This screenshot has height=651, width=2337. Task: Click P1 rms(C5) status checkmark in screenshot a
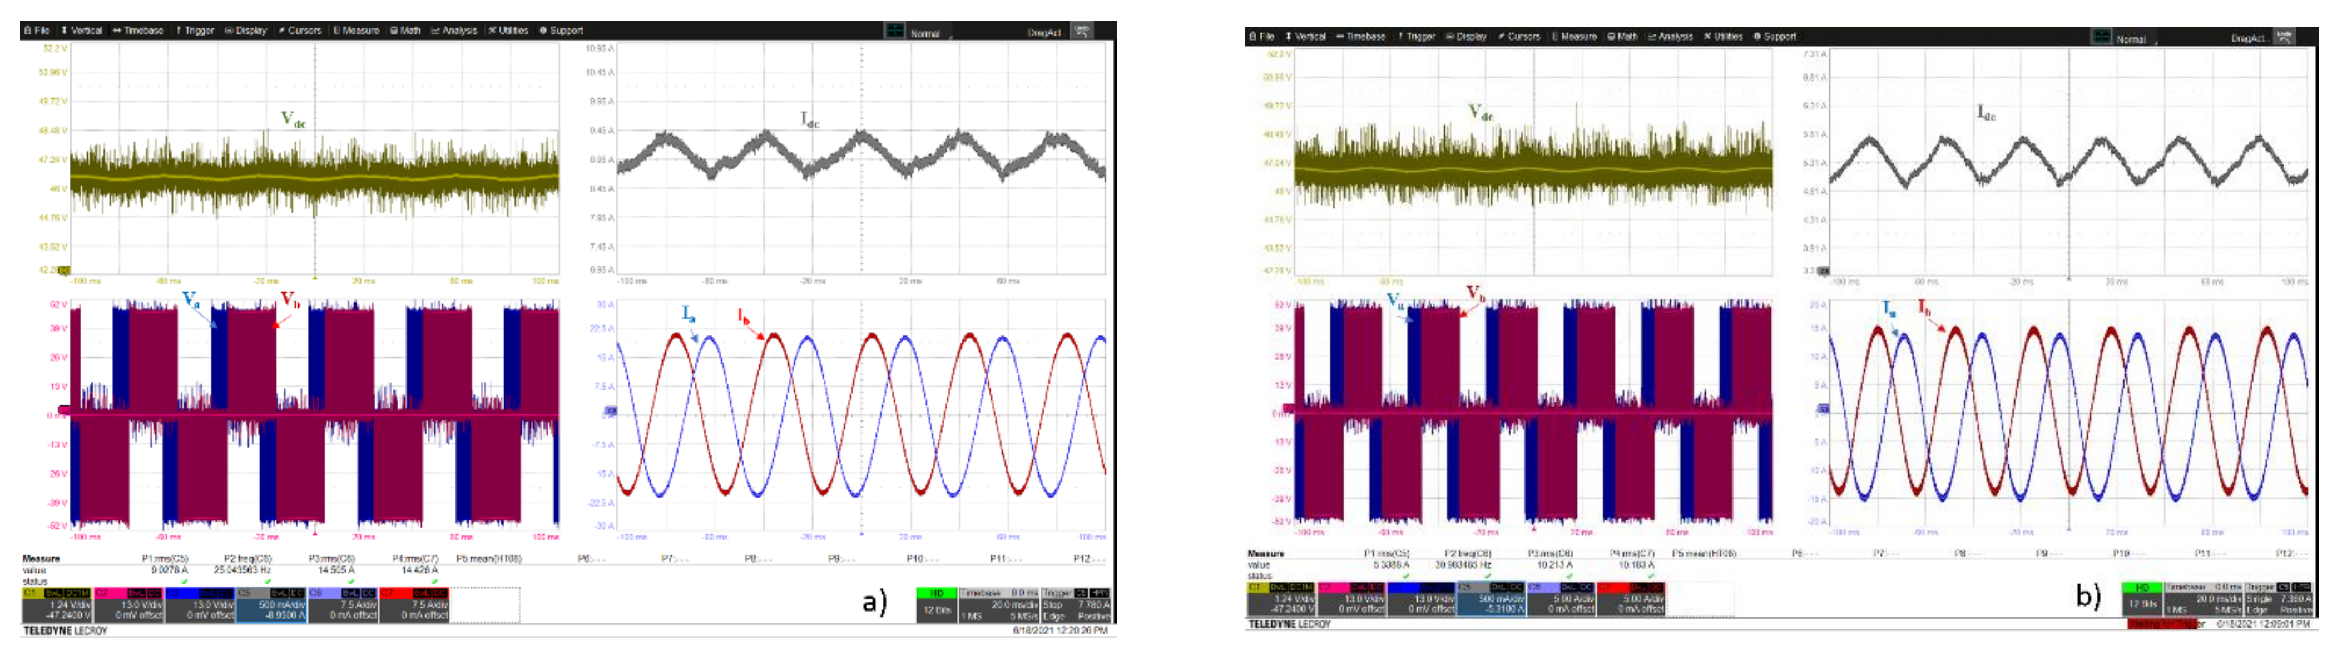click(184, 581)
